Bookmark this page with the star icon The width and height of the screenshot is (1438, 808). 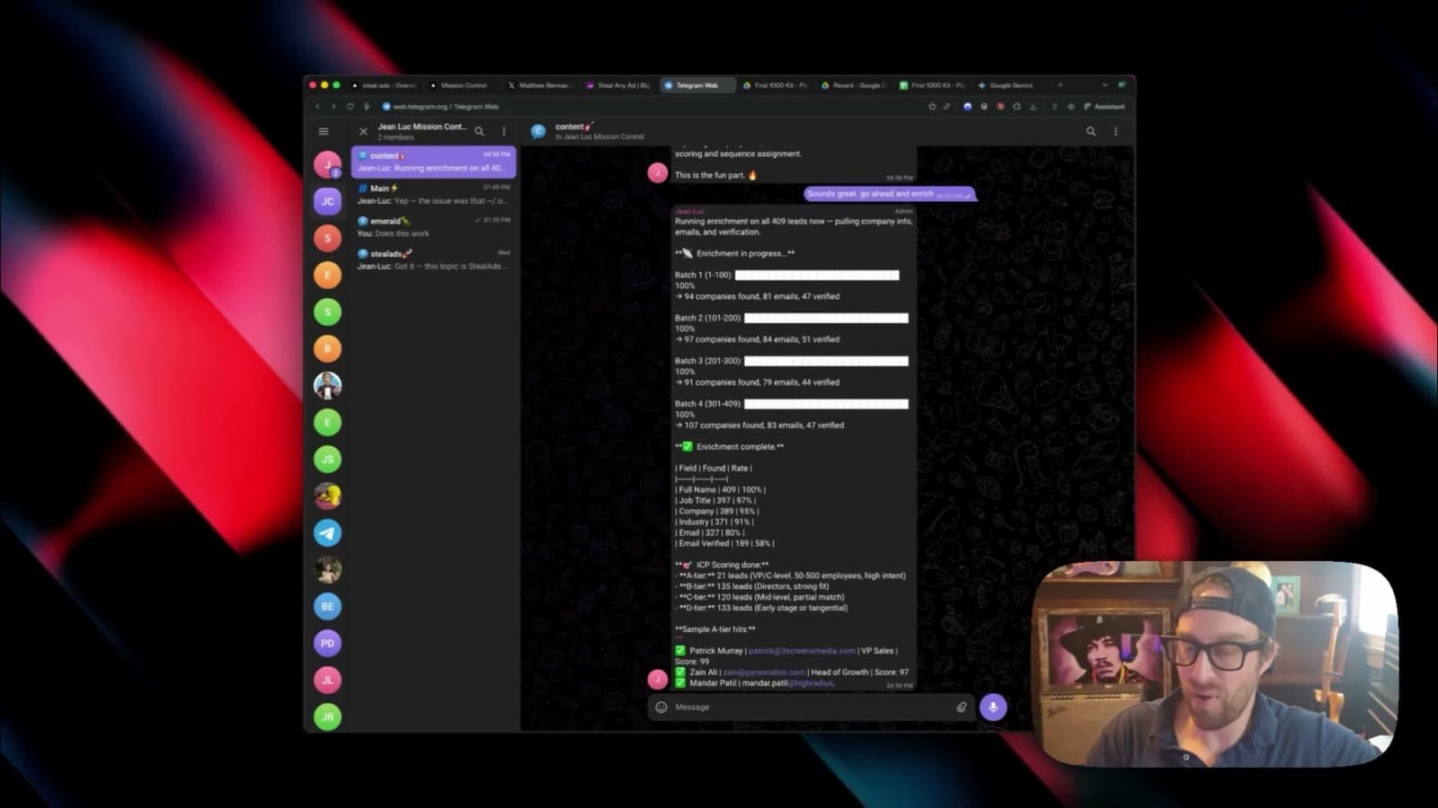[932, 106]
